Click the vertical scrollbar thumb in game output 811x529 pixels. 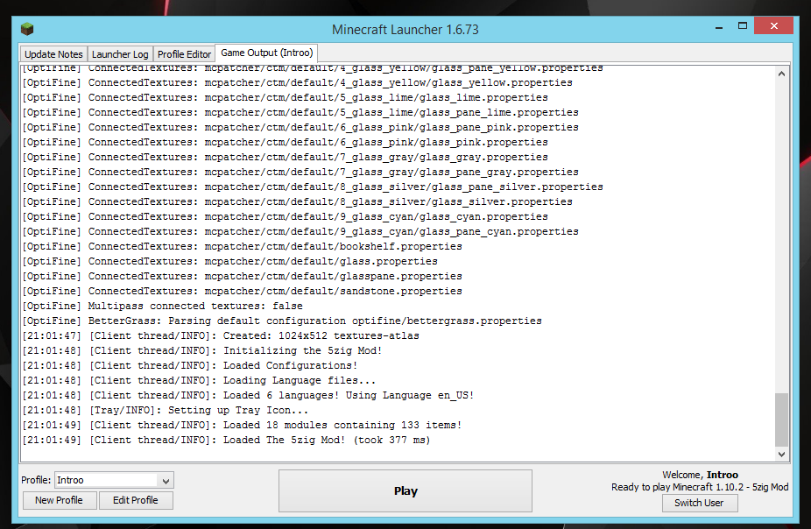point(781,420)
